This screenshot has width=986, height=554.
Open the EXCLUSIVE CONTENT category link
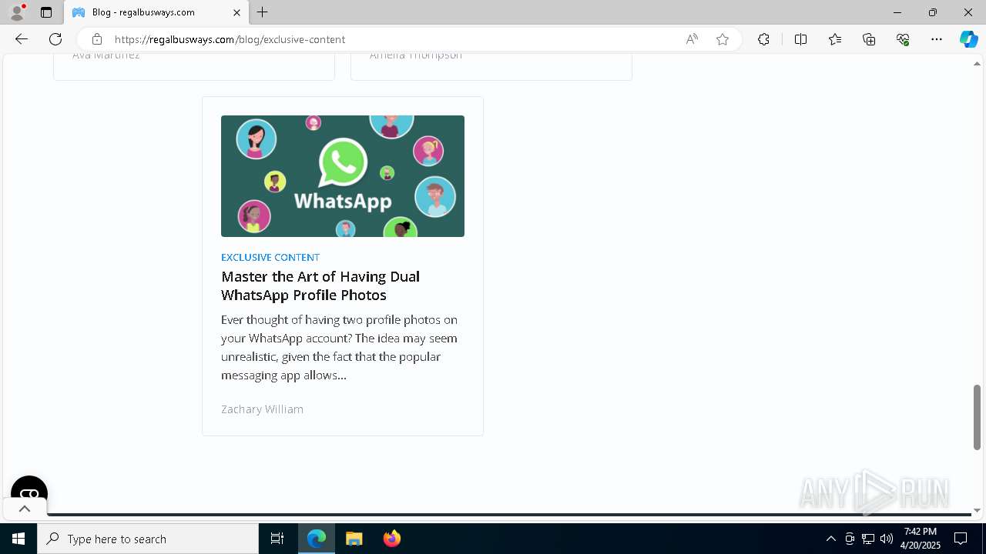pos(270,257)
